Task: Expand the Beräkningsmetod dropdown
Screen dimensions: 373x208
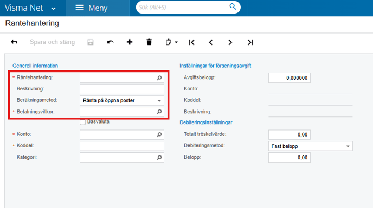Action: coord(159,101)
